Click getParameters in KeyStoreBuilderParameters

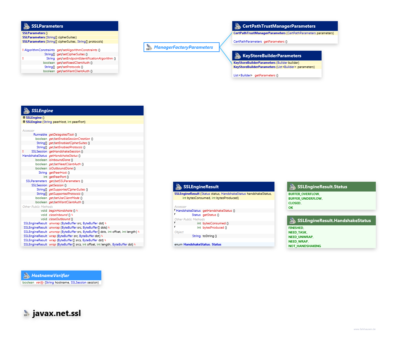(x=265, y=75)
